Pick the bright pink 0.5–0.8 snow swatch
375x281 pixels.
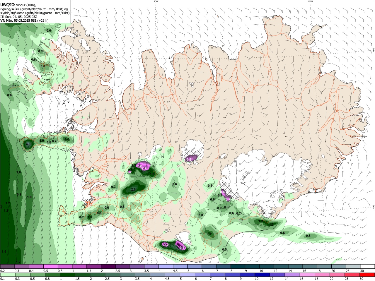click(x=51, y=267)
